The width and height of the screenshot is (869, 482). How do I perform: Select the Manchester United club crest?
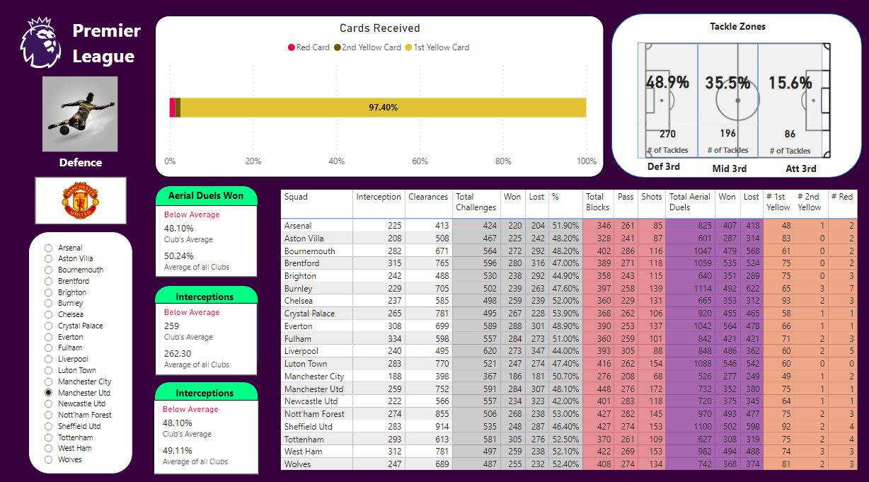pos(80,200)
